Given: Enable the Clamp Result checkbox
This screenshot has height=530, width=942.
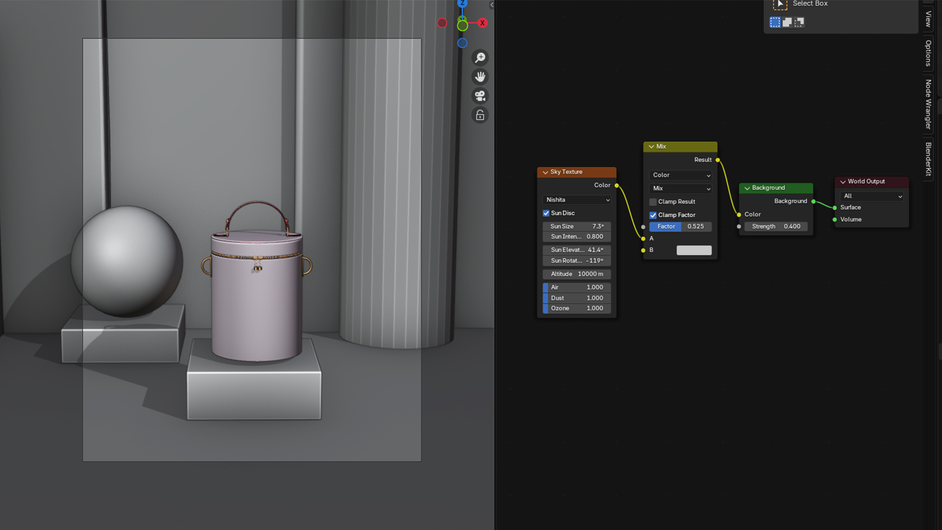Looking at the screenshot, I should 653,202.
